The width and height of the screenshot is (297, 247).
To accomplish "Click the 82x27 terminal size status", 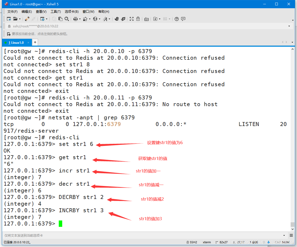I will click(x=221, y=242).
